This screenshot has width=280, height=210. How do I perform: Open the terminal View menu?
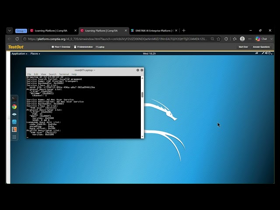(x=43, y=74)
